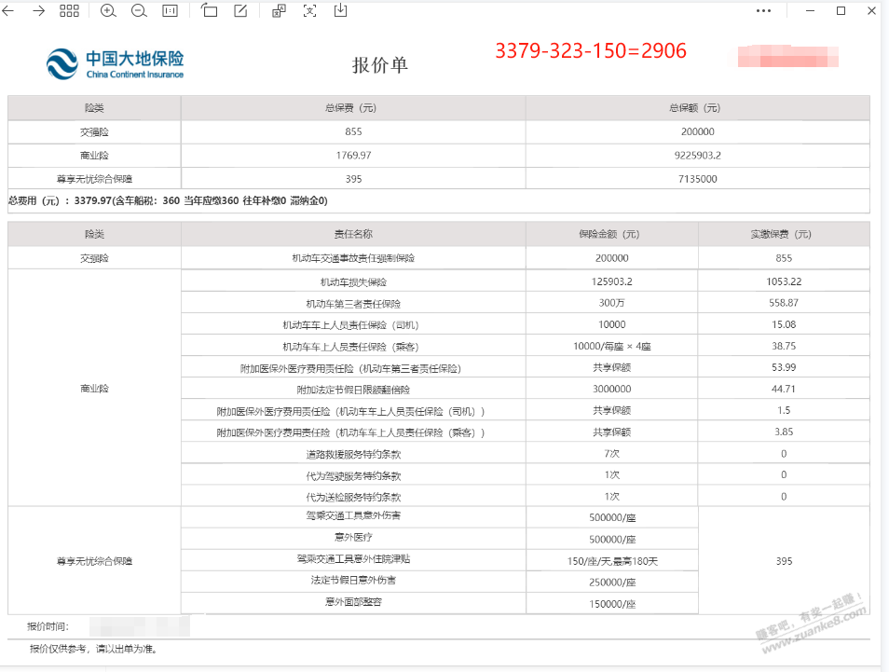This screenshot has width=889, height=672.
Task: Click the 总费用 3379.97 summary line
Action: point(168,200)
